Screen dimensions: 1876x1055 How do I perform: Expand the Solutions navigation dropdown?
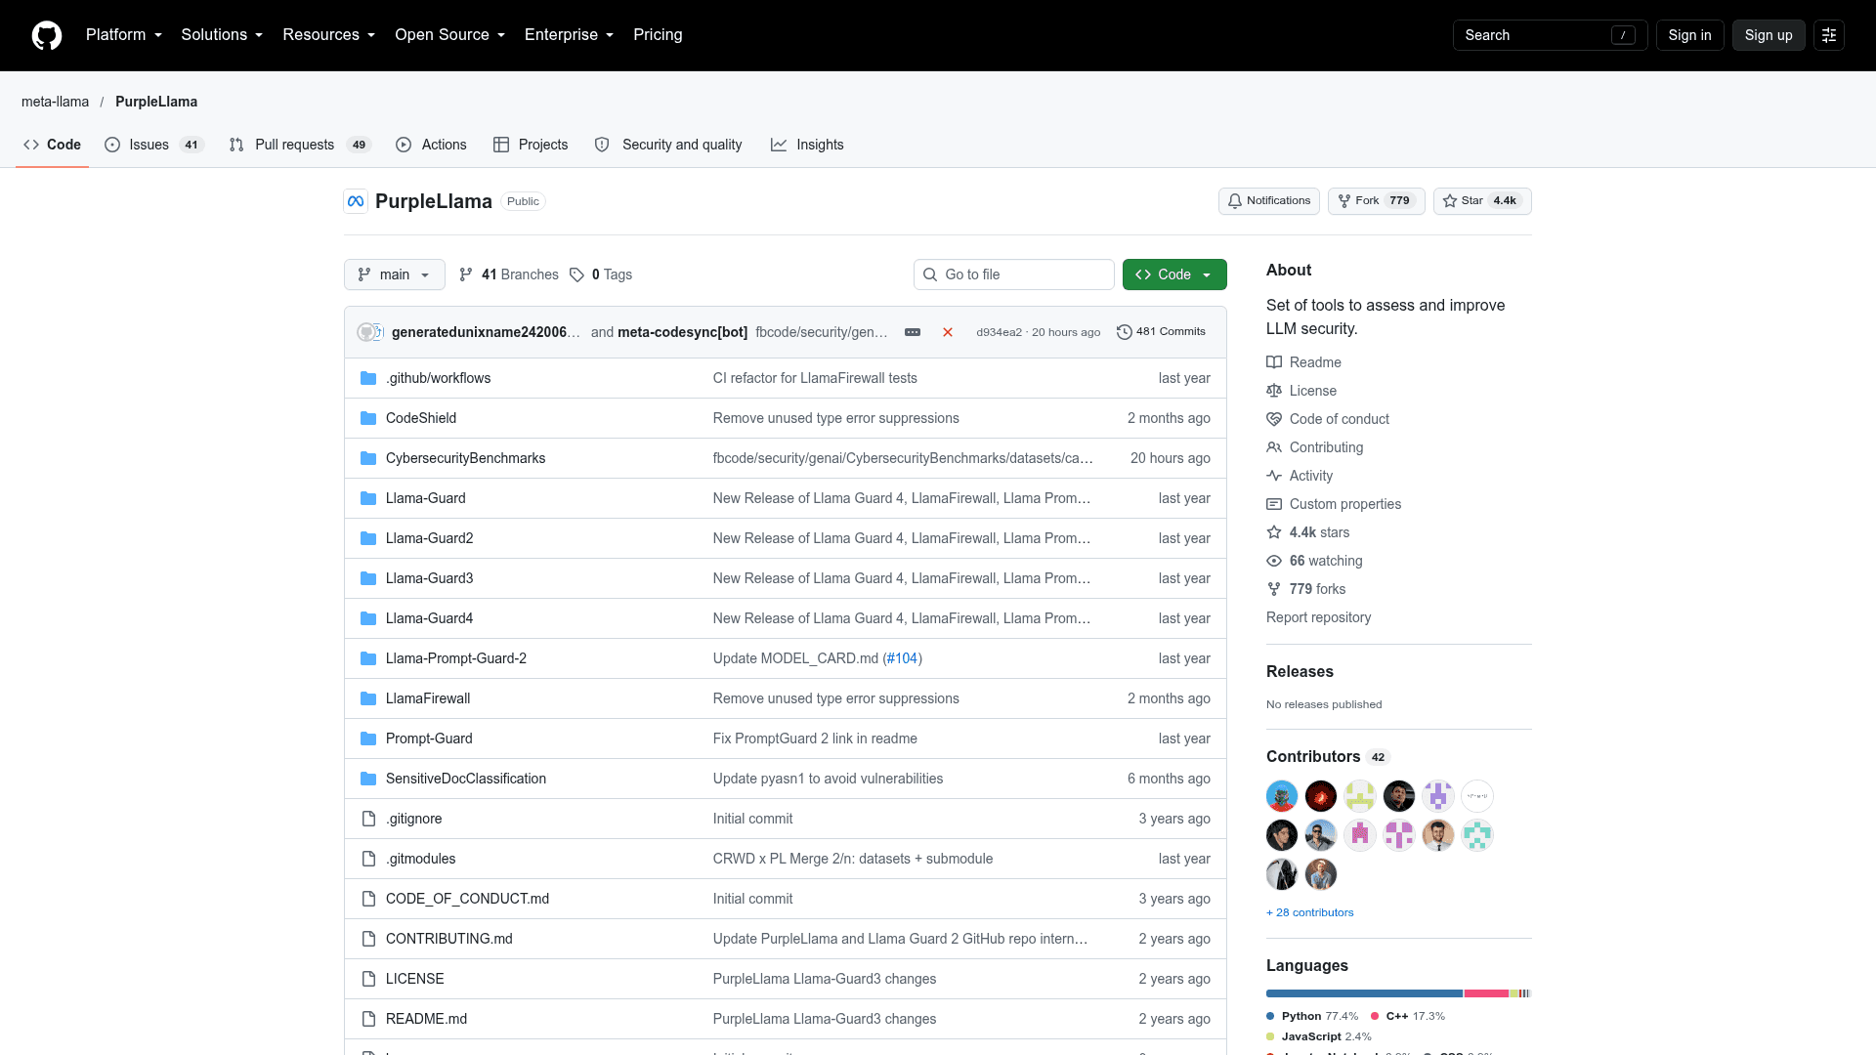point(222,35)
